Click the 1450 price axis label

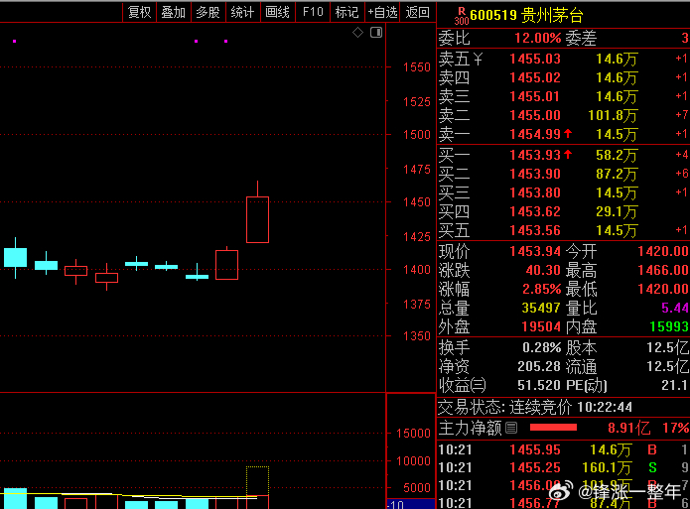pos(417,202)
